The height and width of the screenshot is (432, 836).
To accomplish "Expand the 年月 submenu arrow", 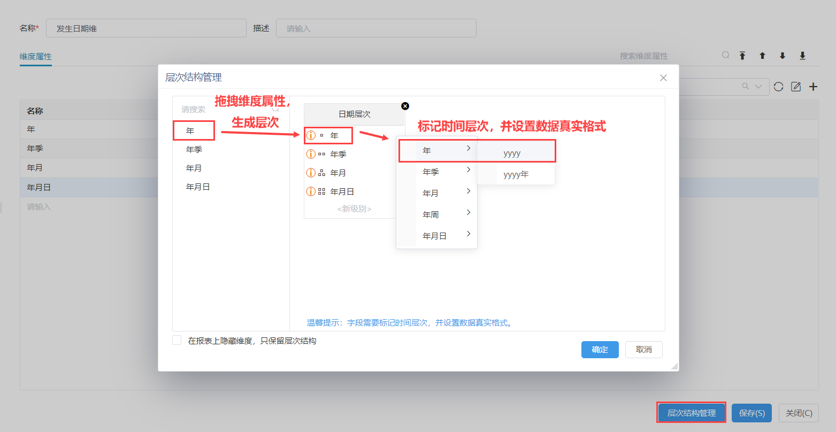I will click(x=469, y=191).
